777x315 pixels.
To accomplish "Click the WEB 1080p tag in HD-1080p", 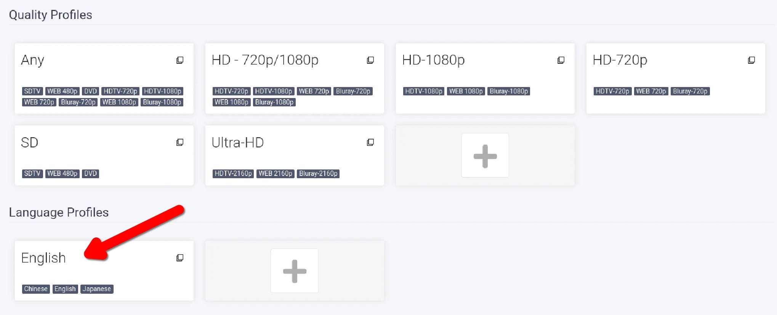I will pyautogui.click(x=466, y=91).
